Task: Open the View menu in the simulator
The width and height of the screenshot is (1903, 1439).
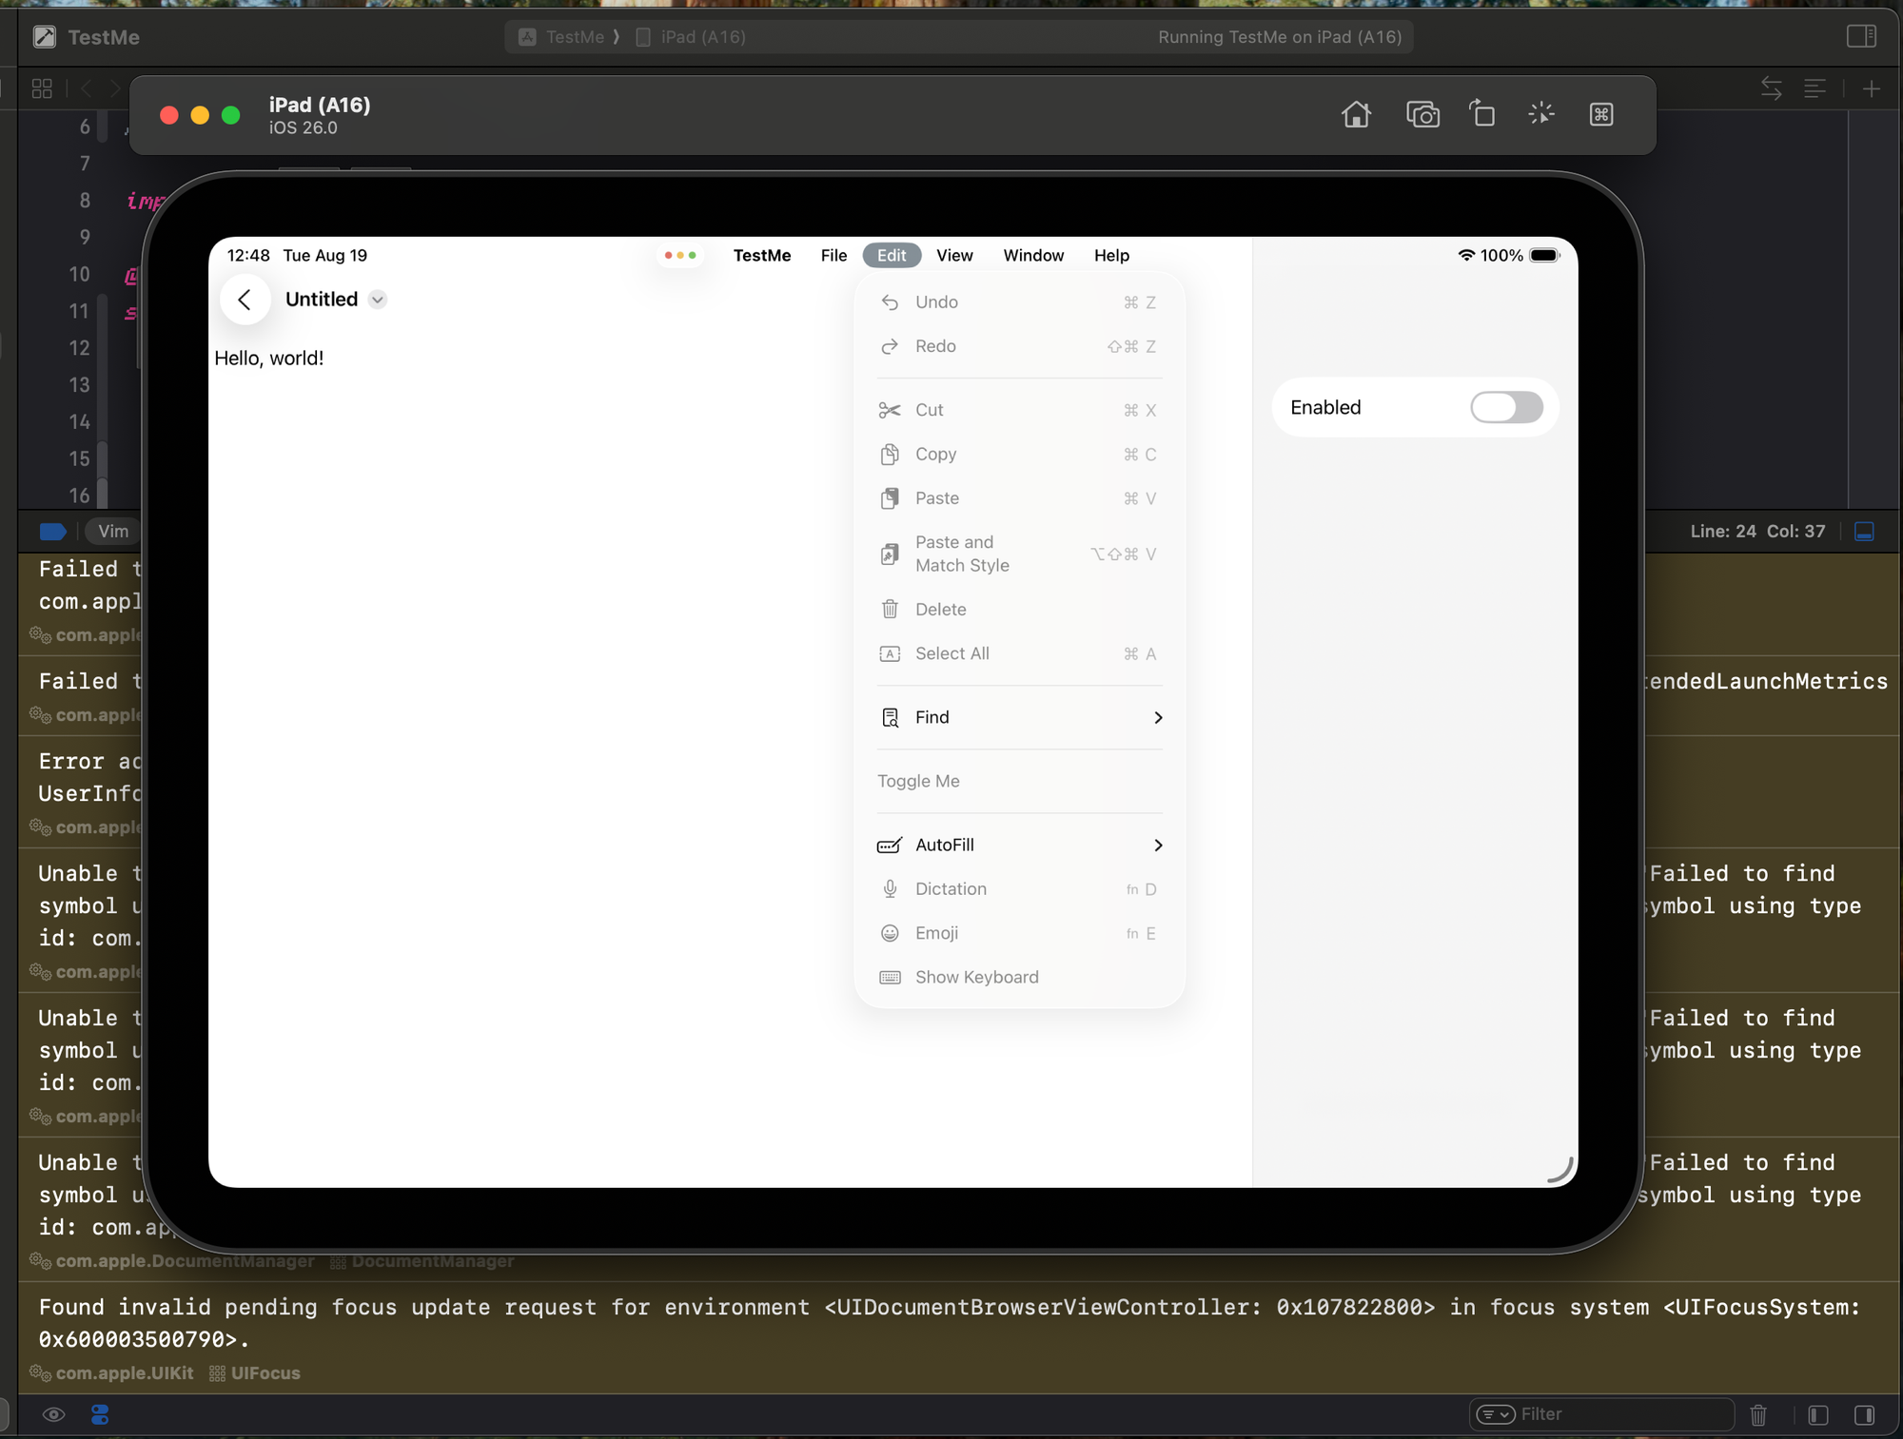Action: (x=954, y=255)
